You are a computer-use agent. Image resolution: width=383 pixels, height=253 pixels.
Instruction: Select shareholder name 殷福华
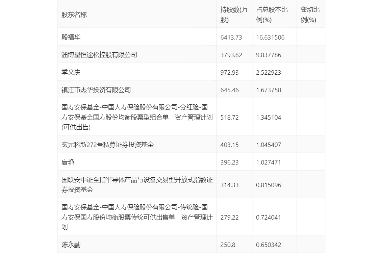click(71, 37)
